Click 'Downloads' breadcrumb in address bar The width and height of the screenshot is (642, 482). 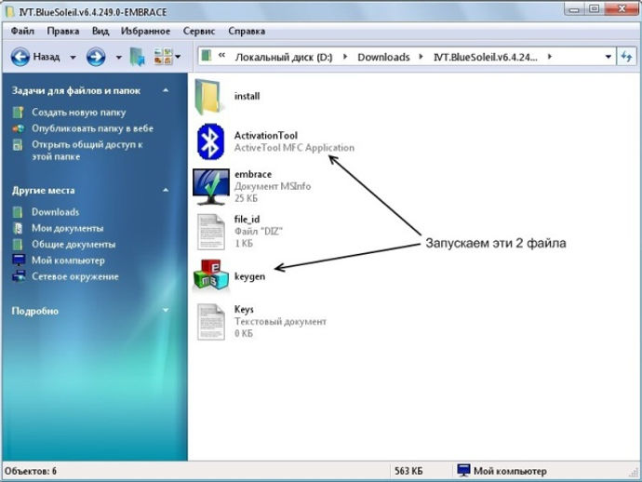[x=383, y=57]
